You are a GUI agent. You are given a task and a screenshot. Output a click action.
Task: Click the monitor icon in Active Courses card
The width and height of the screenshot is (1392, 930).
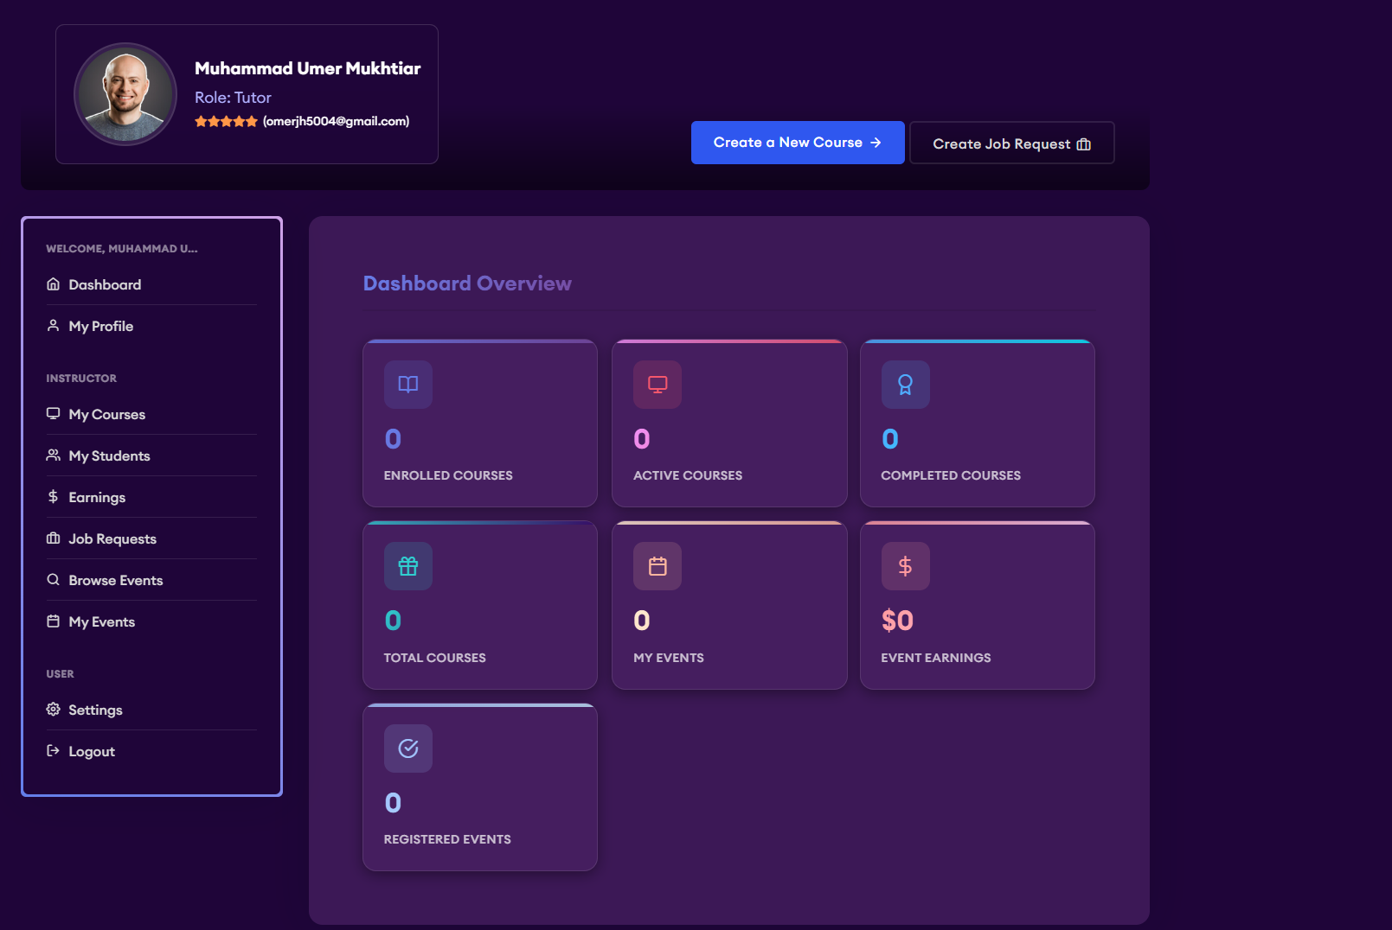pos(658,385)
